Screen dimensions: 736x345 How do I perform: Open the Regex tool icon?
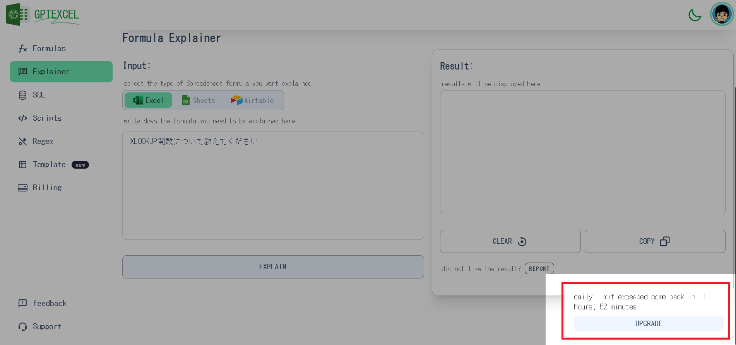[x=23, y=141]
